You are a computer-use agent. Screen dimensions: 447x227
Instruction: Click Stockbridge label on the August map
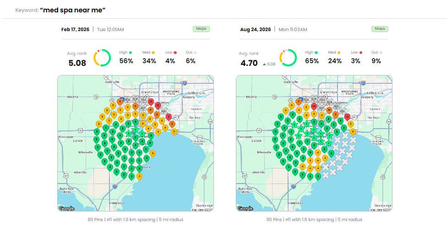382,205
